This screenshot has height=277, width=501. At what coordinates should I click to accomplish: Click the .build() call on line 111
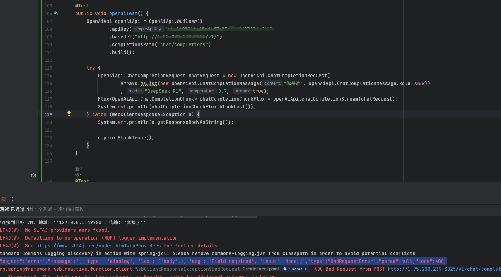tap(122, 52)
